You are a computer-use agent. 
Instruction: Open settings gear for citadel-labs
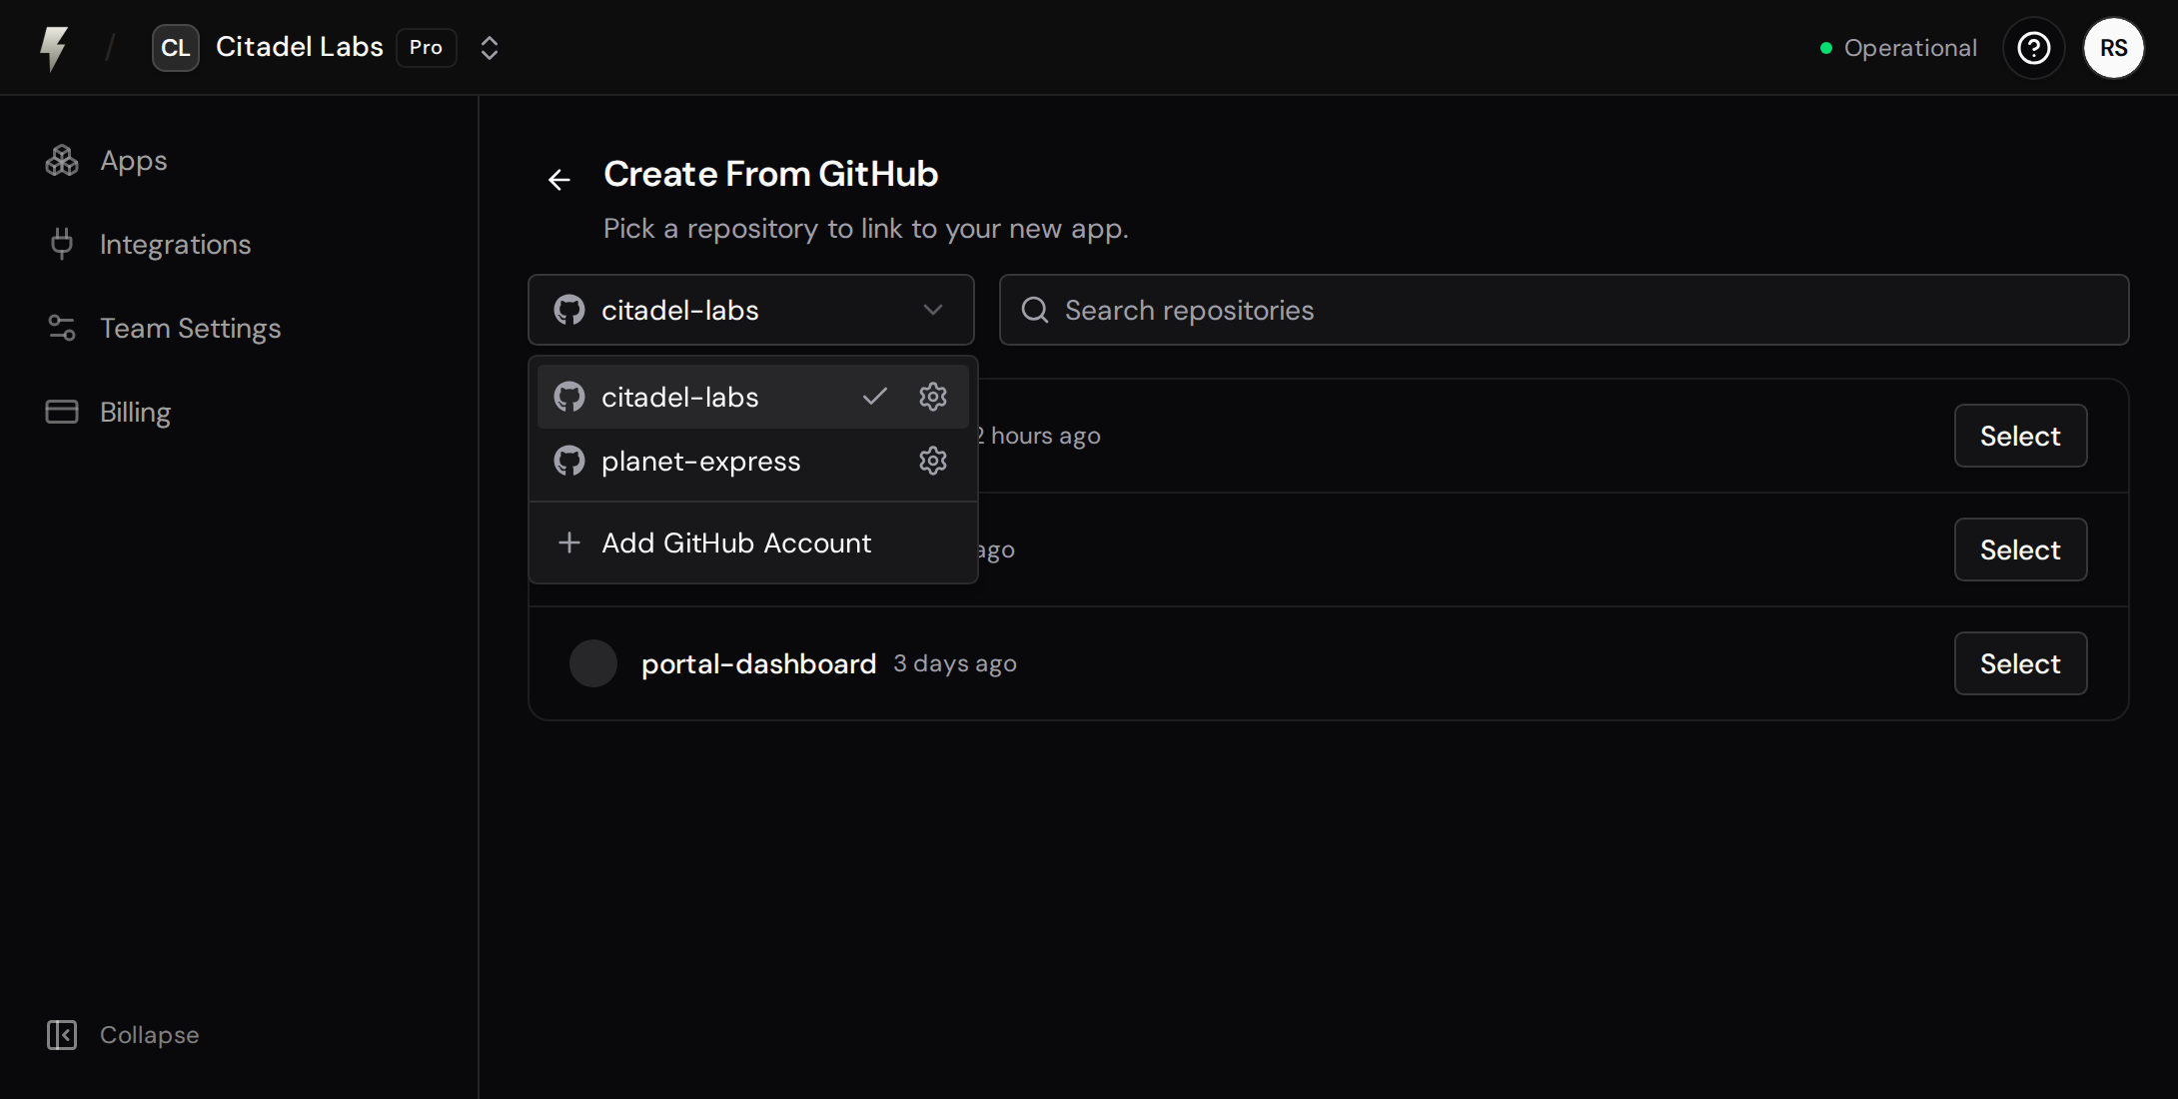933,397
